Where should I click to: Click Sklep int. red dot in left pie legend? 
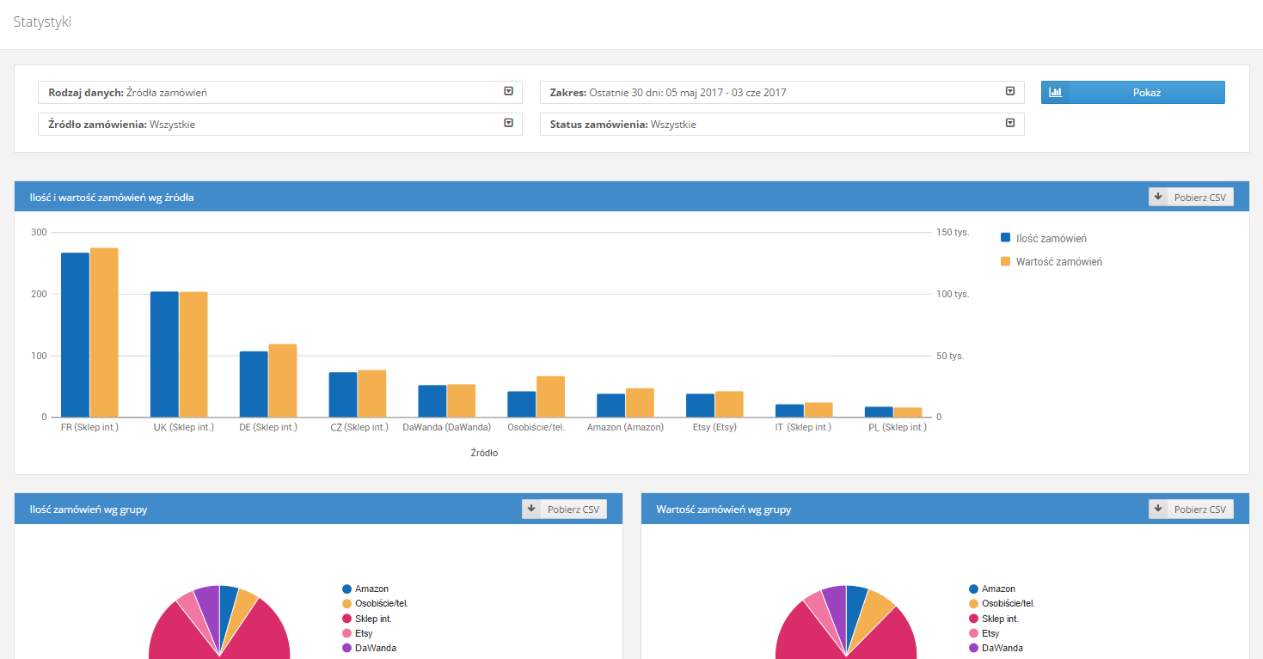click(x=347, y=619)
